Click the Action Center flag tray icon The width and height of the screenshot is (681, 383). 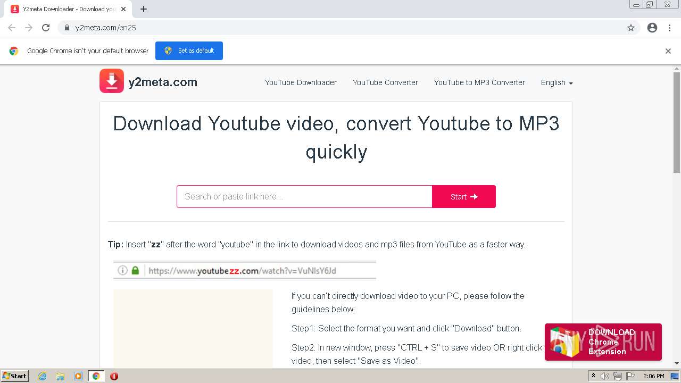click(629, 376)
